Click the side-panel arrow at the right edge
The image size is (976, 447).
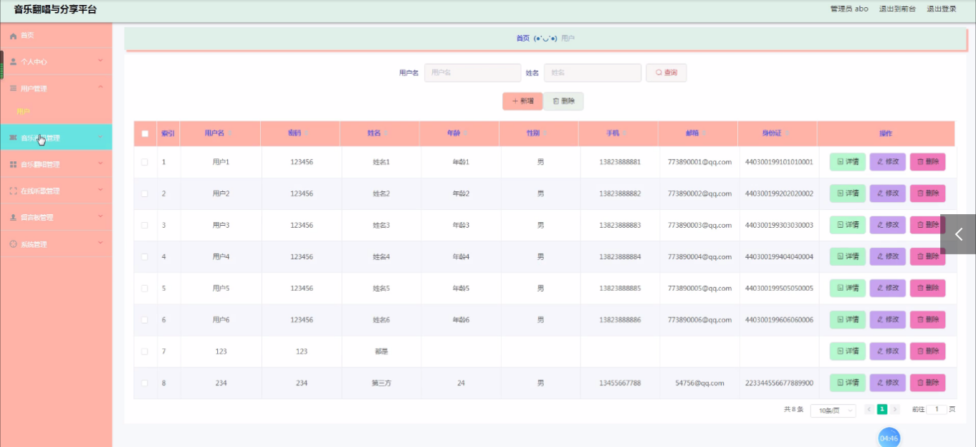coord(958,234)
